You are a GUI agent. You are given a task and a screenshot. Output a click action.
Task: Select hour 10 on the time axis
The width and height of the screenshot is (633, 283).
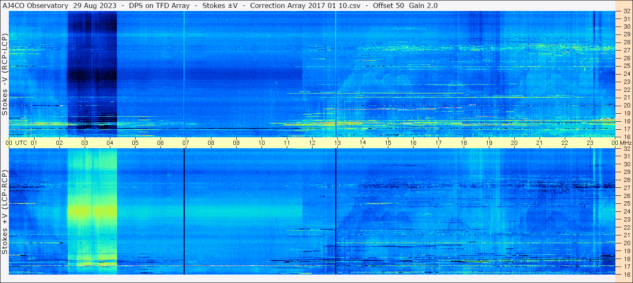pos(262,143)
